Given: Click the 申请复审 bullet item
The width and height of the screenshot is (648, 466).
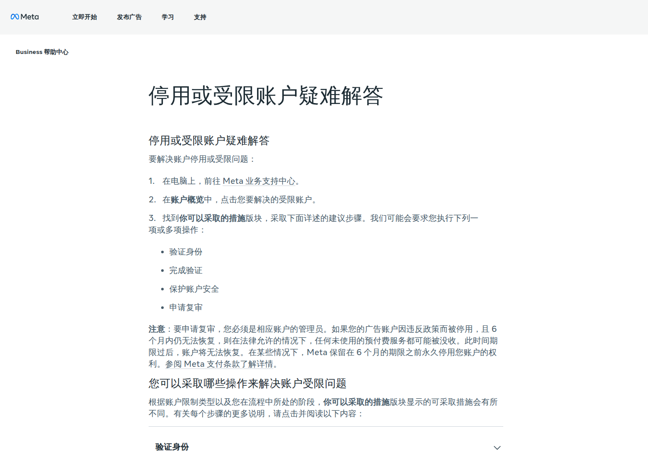Looking at the screenshot, I should pyautogui.click(x=186, y=308).
